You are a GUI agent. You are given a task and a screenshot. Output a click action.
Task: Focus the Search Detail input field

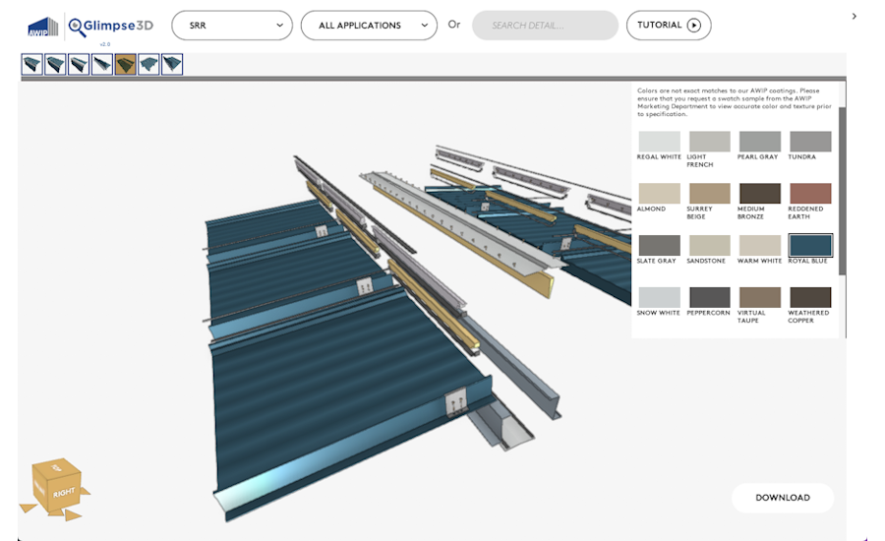(x=544, y=26)
